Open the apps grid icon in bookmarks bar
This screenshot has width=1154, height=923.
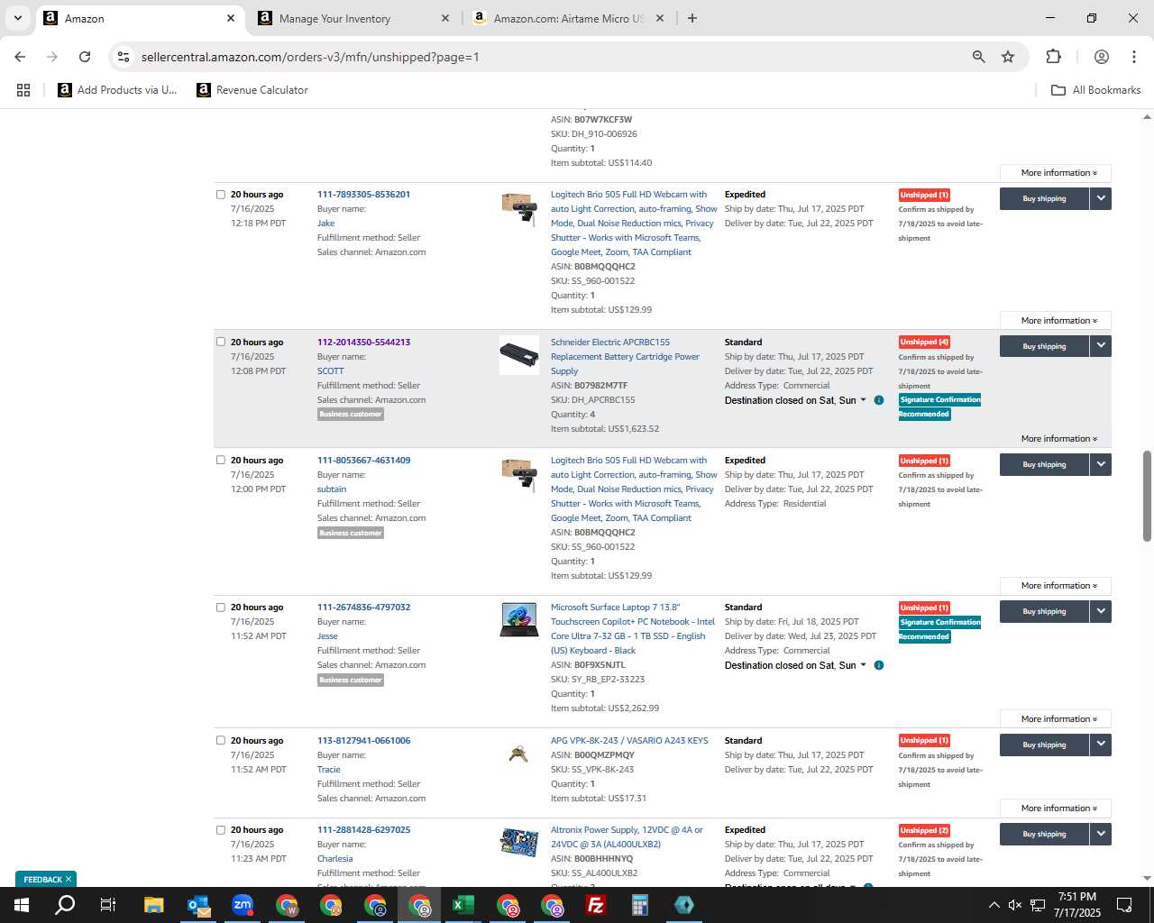(23, 90)
